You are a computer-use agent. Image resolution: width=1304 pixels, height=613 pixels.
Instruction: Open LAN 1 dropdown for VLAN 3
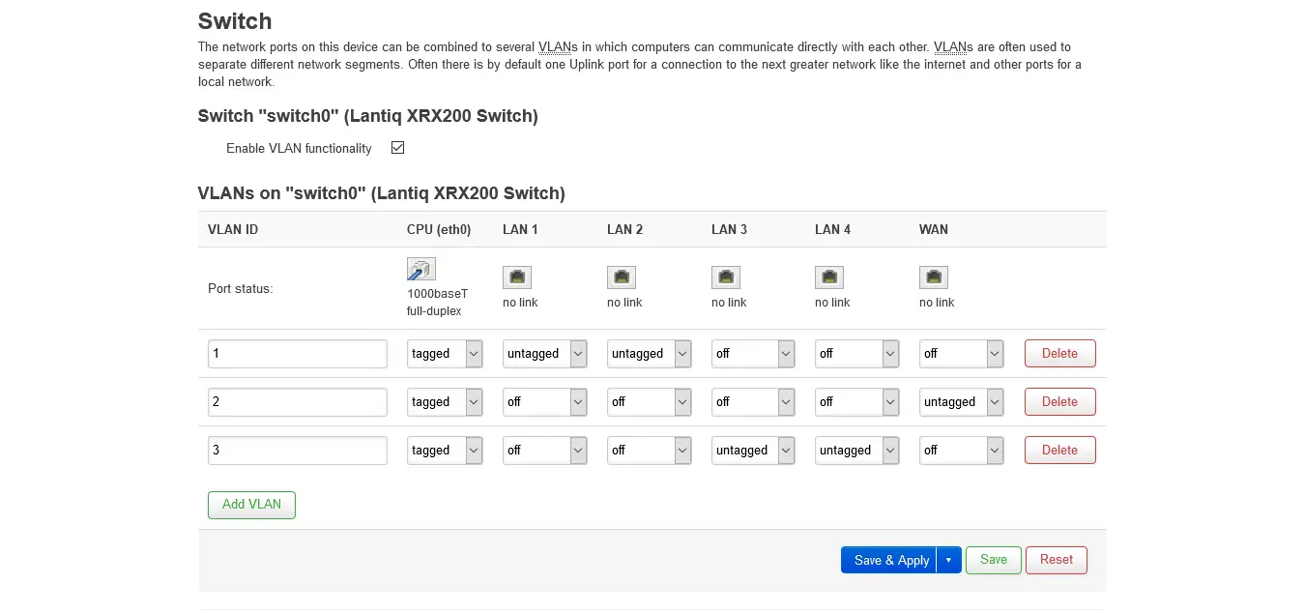[x=544, y=451]
